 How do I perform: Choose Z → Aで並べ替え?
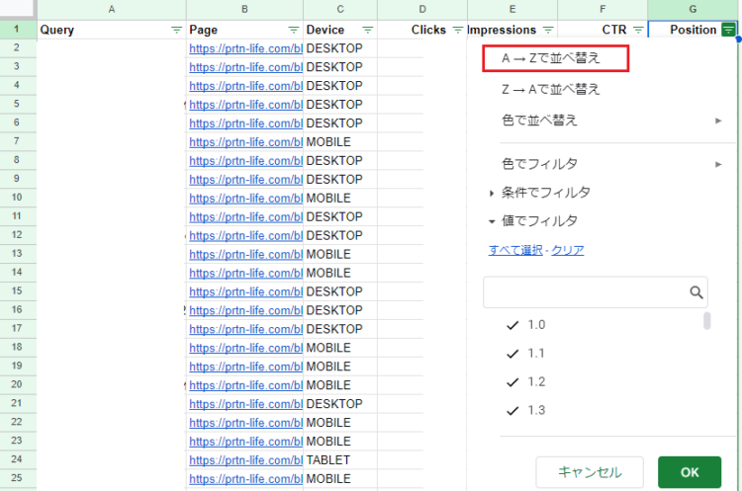[x=551, y=89]
